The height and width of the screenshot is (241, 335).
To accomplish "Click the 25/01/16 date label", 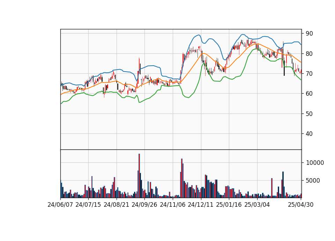I will (x=229, y=205).
